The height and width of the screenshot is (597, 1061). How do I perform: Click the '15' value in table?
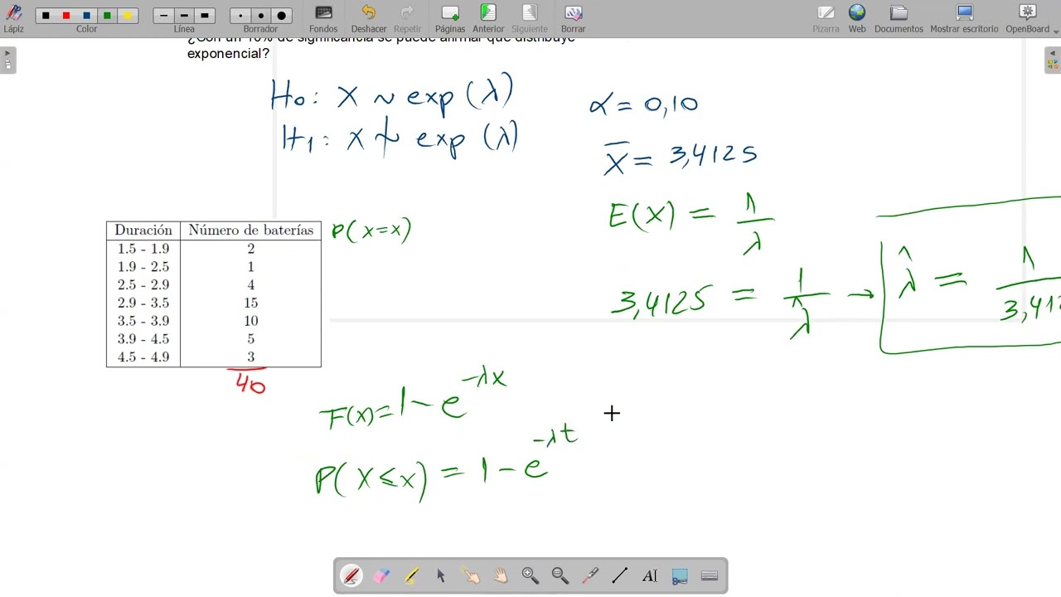pos(251,303)
